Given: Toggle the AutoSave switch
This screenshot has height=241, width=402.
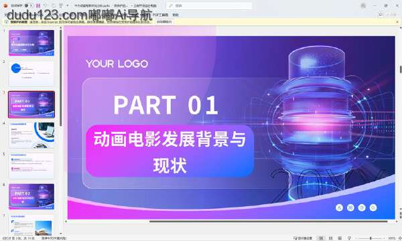Looking at the screenshot, I should [29, 5].
